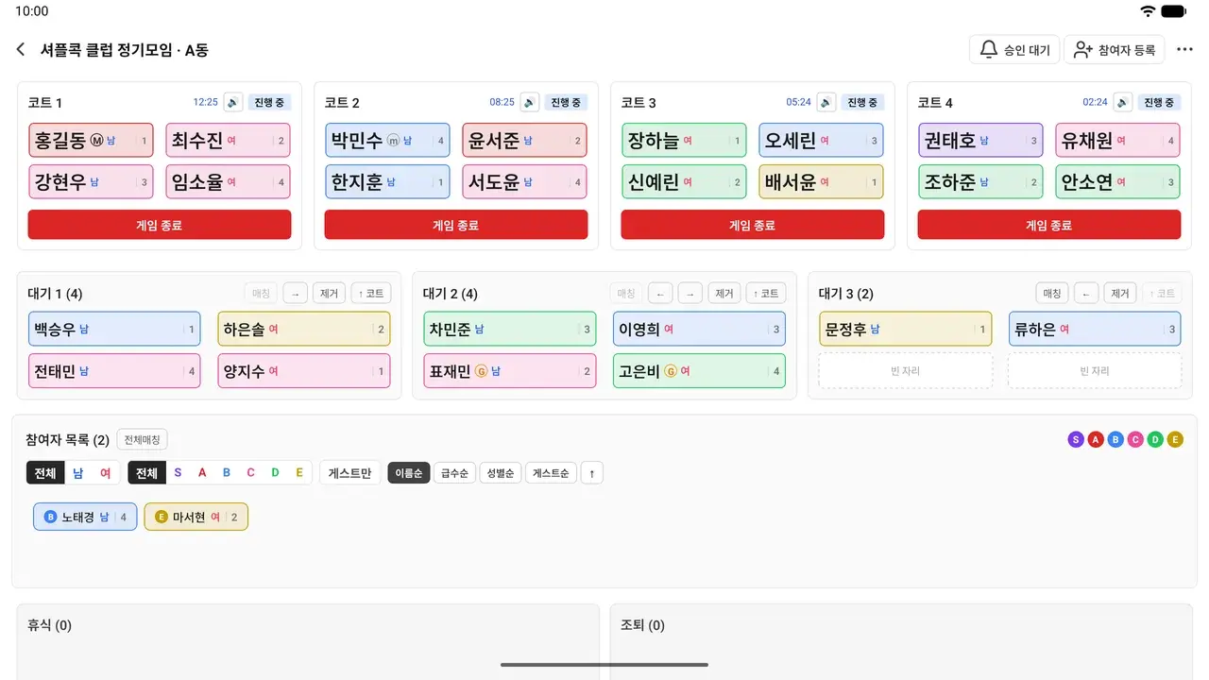Go back using the top-left arrow
The width and height of the screenshot is (1209, 680).
[21, 49]
